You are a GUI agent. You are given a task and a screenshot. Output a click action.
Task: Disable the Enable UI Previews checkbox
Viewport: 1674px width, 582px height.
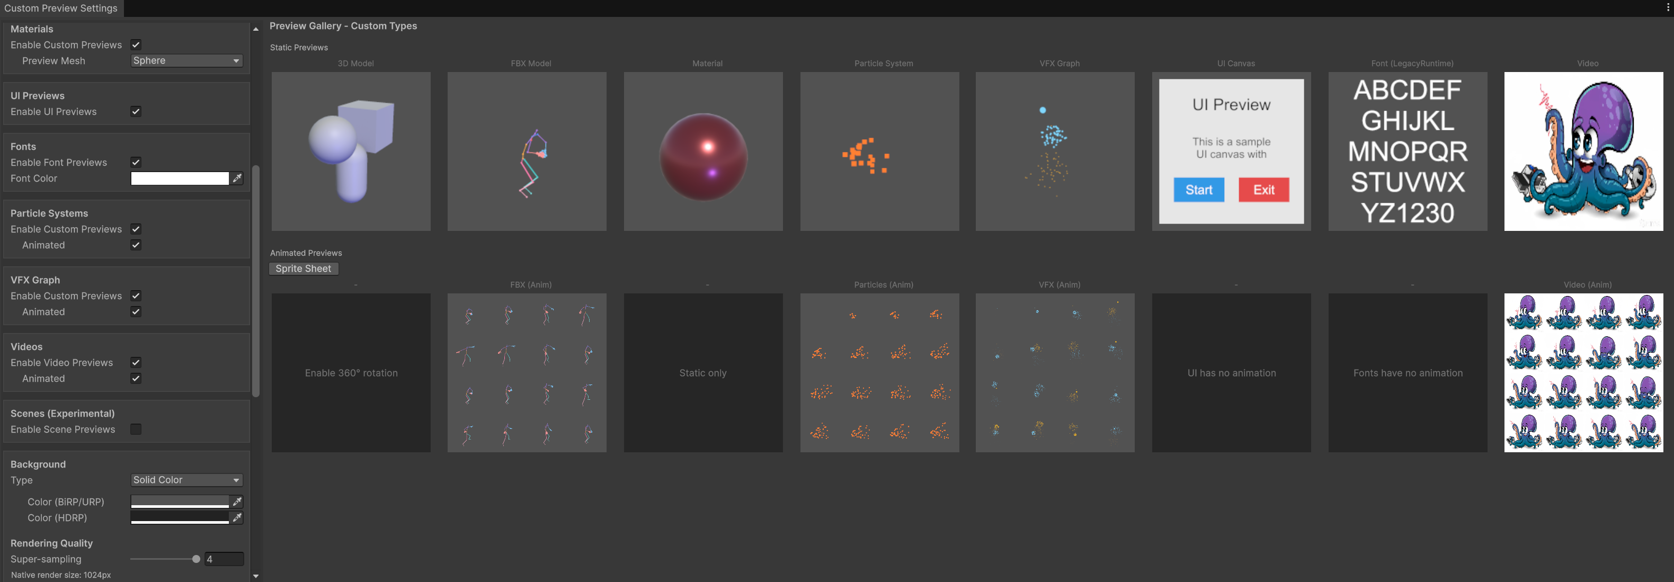tap(136, 112)
